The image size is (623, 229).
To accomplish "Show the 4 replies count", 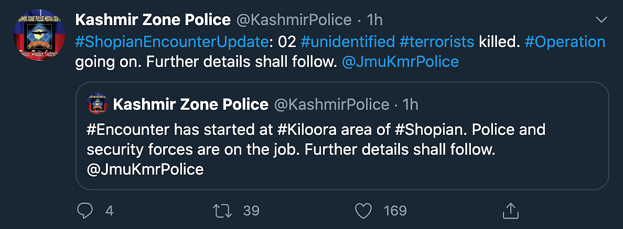I will point(109,211).
